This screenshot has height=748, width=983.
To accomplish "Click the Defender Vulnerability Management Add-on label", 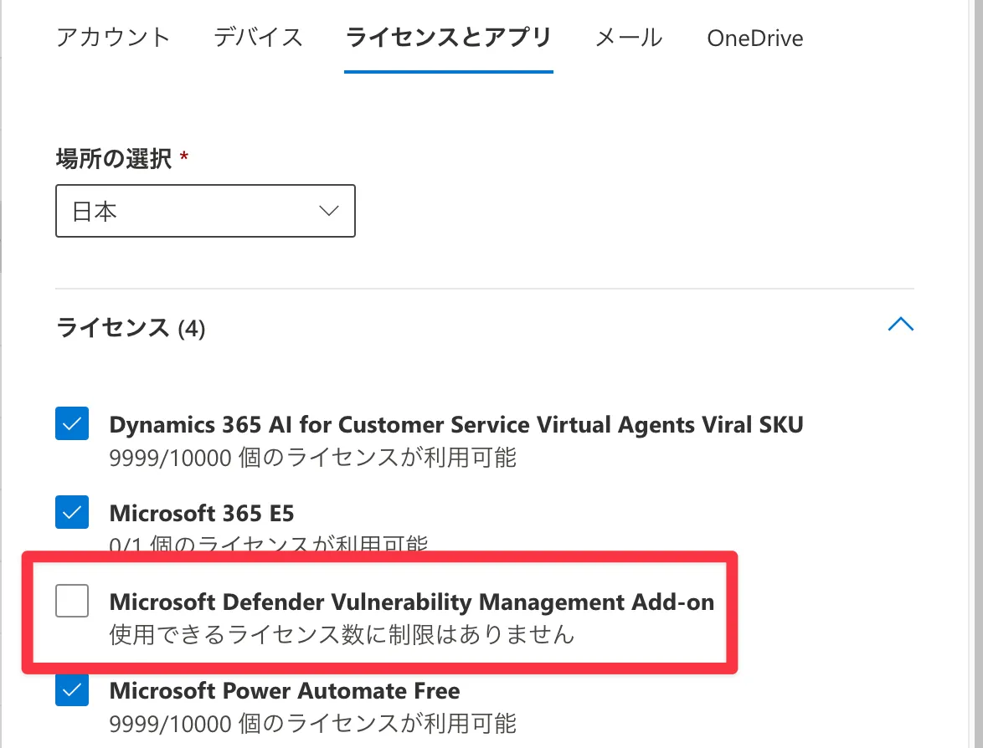I will coord(411,602).
